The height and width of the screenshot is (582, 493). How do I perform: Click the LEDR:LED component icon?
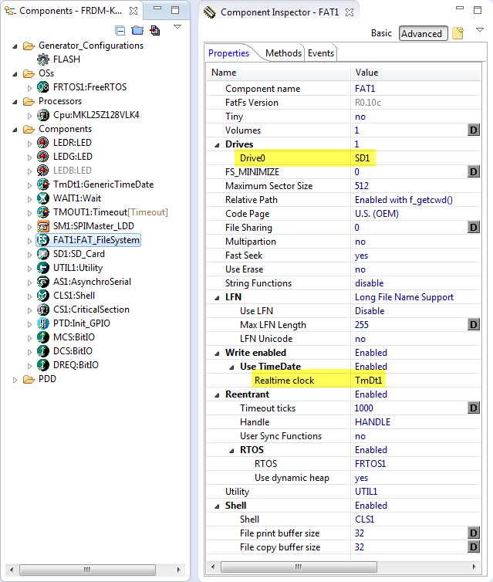coord(43,143)
